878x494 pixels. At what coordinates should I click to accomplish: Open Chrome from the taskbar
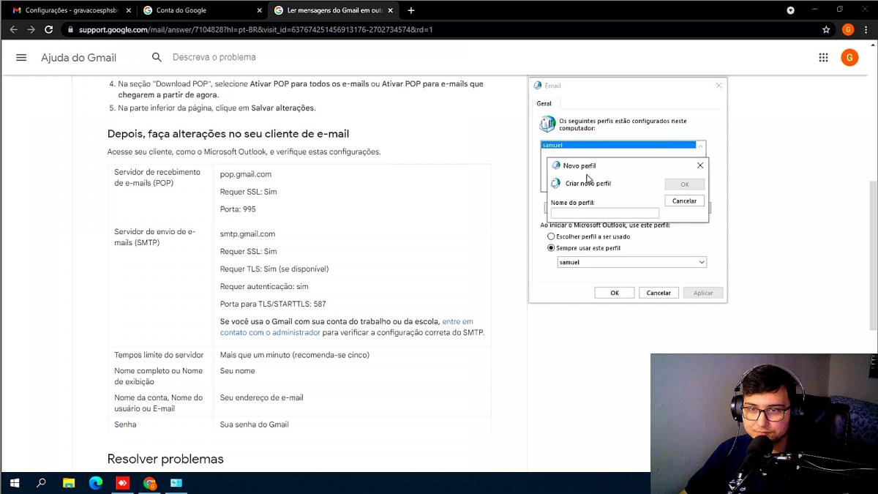point(149,483)
